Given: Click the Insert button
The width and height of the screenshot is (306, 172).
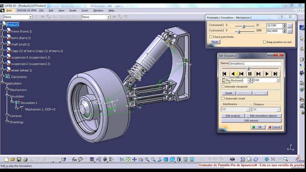Looking at the screenshot, I should point(229,93).
